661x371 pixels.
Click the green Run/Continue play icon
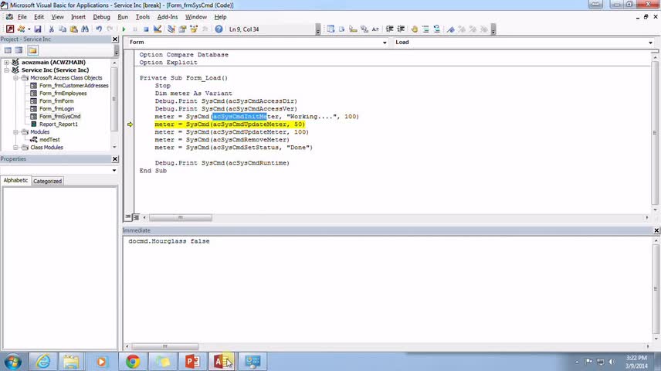coord(124,29)
